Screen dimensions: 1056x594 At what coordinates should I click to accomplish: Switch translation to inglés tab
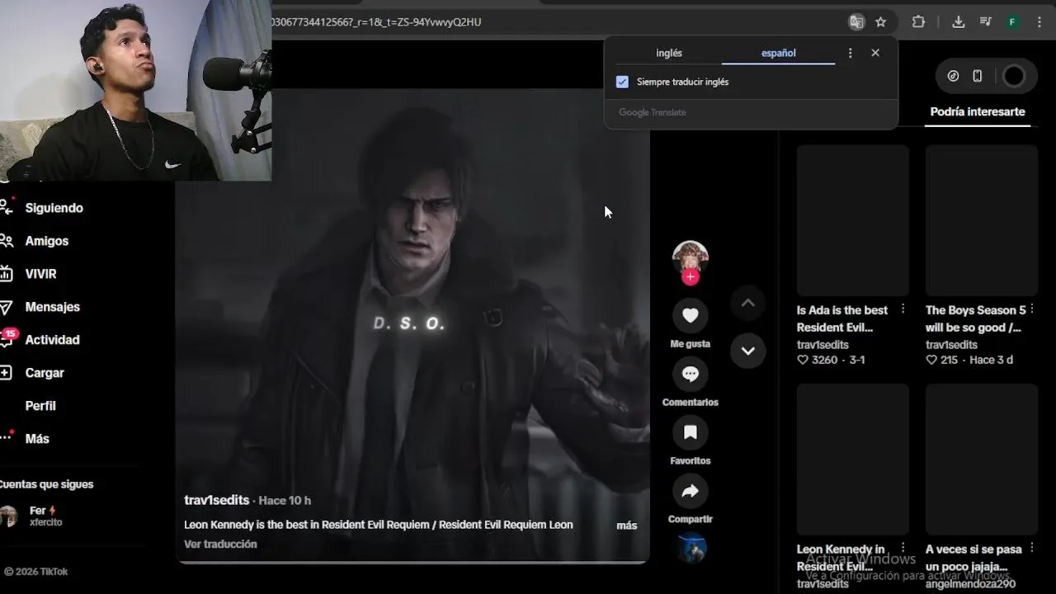pyautogui.click(x=669, y=53)
